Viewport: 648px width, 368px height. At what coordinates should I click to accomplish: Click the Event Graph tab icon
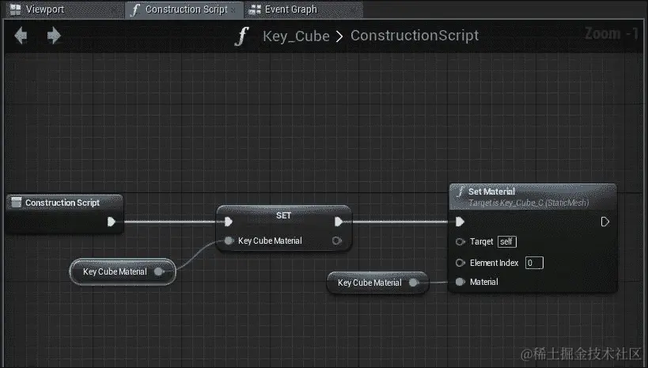255,9
